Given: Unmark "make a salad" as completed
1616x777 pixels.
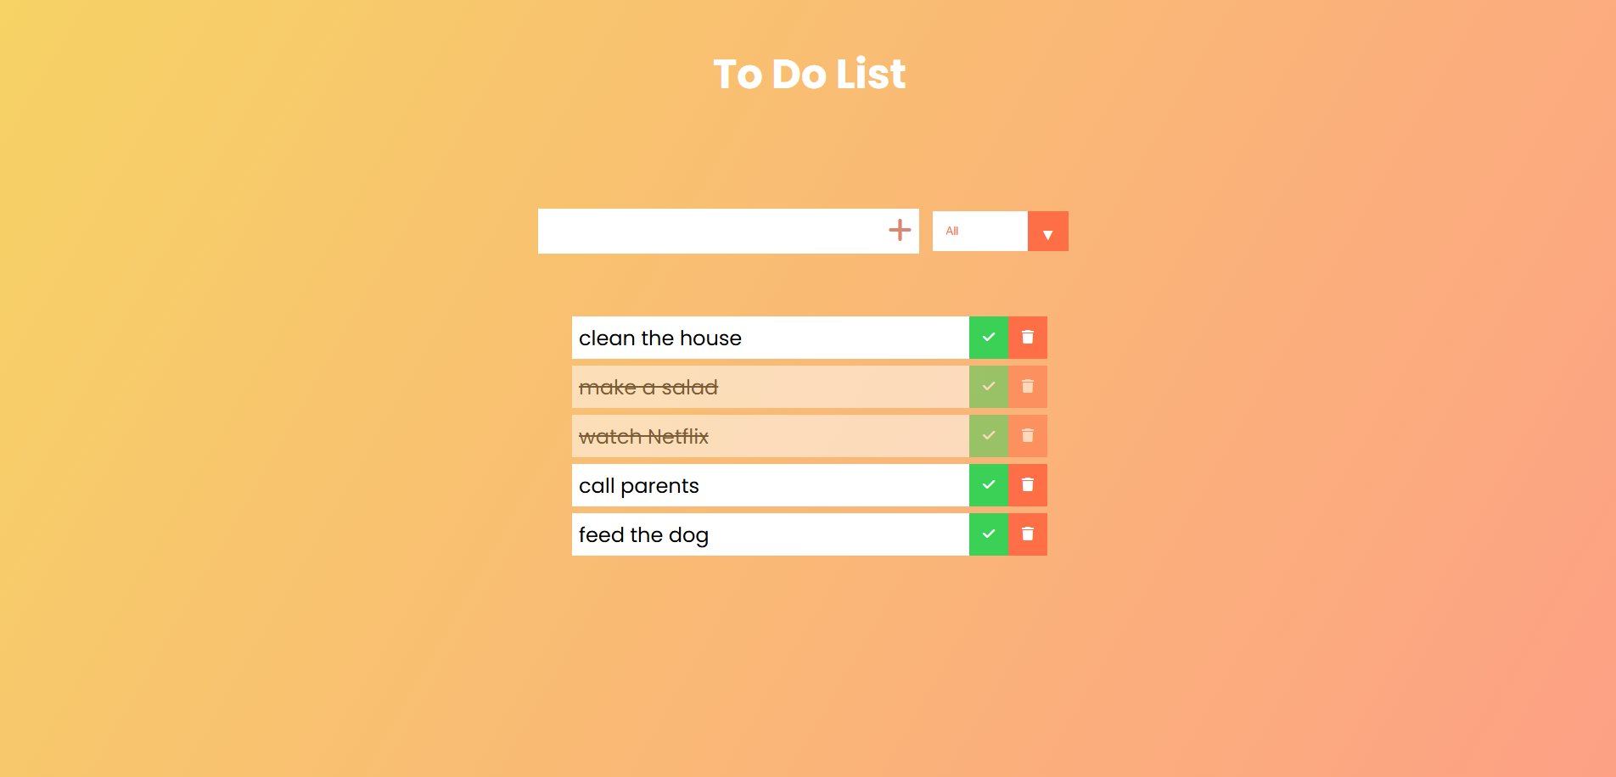Looking at the screenshot, I should (988, 386).
